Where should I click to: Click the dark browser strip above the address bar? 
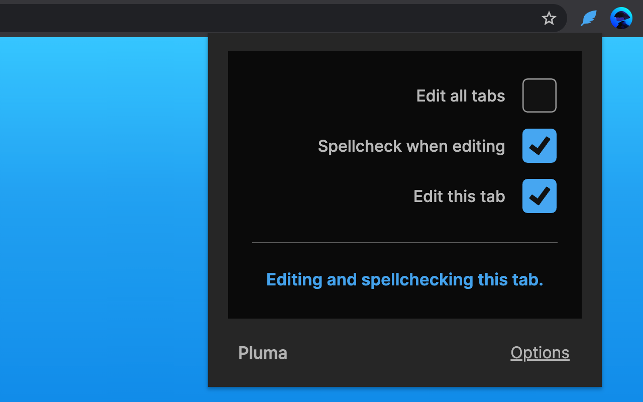tap(301, 2)
